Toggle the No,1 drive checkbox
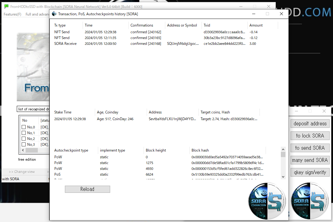 pyautogui.click(x=24, y=133)
